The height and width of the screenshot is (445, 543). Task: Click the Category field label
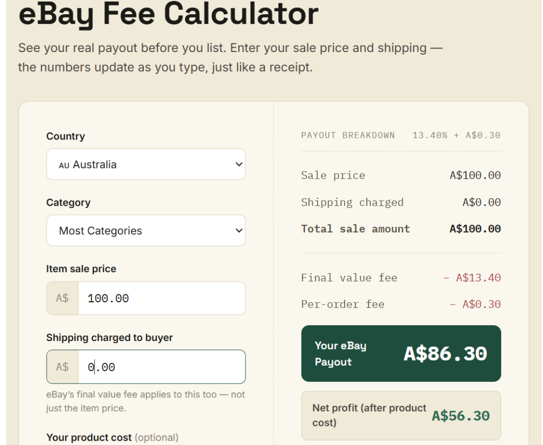68,202
